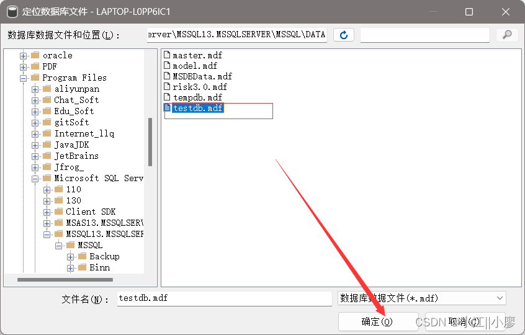Expand the 110 folder node

pyautogui.click(x=47, y=190)
